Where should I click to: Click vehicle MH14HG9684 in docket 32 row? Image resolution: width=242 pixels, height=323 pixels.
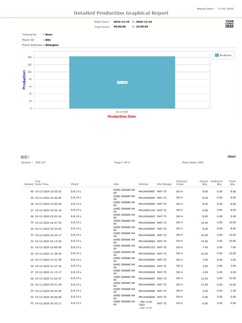coord(147,241)
